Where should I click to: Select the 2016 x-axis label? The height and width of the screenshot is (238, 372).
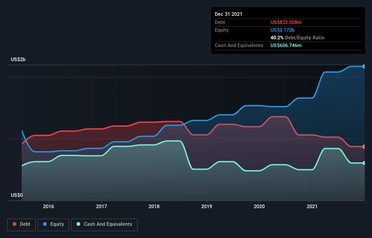[48, 206]
